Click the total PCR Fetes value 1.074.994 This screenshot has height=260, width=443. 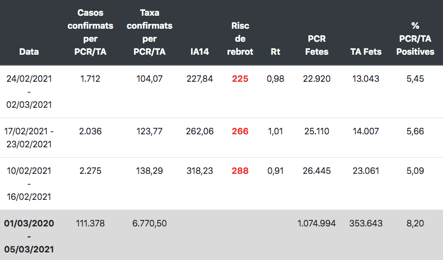pos(316,223)
